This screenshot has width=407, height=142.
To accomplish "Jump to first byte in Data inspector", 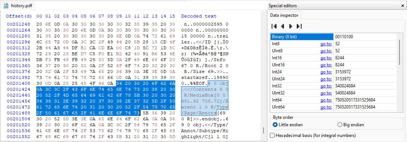I will tap(274, 26).
